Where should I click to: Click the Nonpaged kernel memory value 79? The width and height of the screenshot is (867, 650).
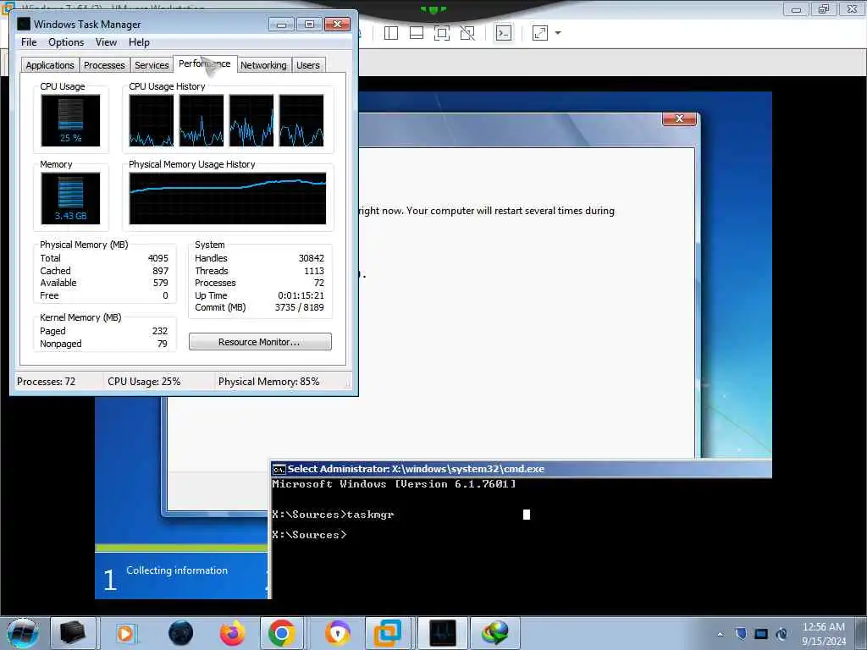(162, 344)
